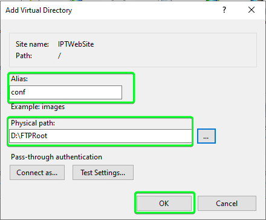The height and width of the screenshot is (220, 266).
Task: Click the Physical path: label
Action: tap(33, 123)
